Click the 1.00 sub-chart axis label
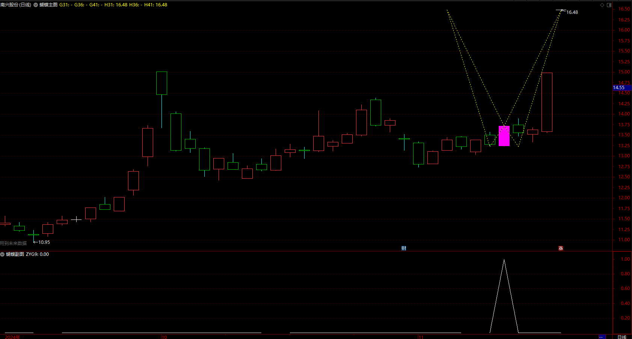This screenshot has width=632, height=339. pyautogui.click(x=625, y=259)
